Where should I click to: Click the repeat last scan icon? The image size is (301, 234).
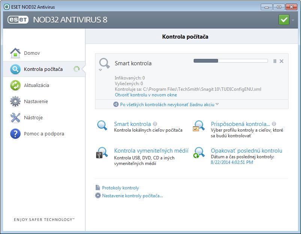coord(199,153)
